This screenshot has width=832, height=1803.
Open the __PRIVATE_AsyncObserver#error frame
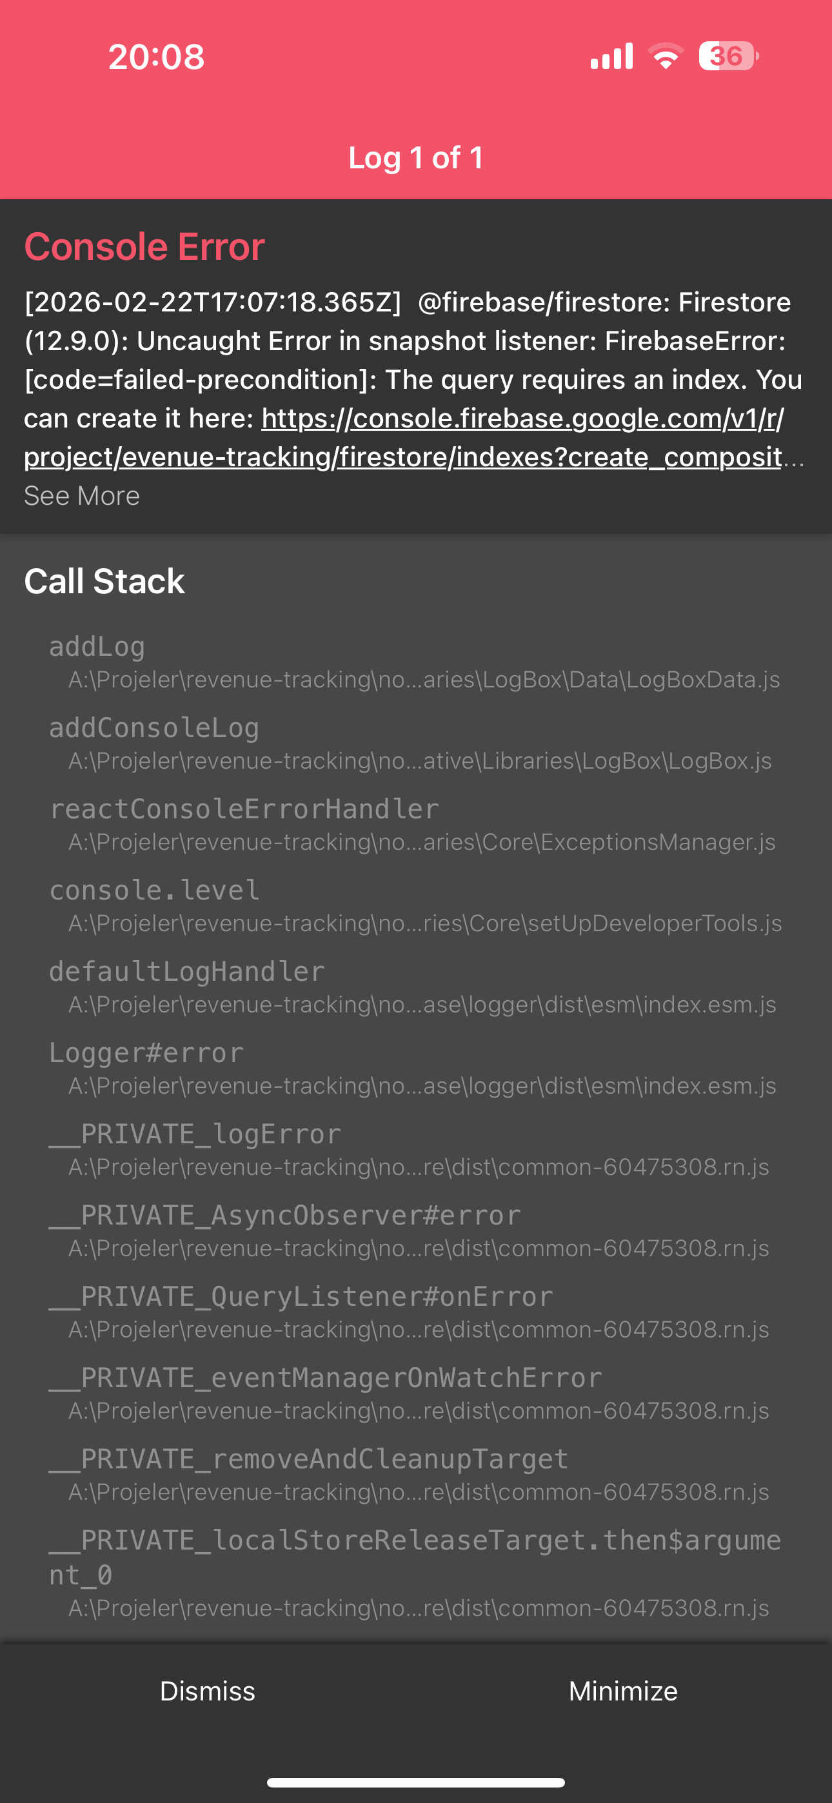pyautogui.click(x=416, y=1230)
